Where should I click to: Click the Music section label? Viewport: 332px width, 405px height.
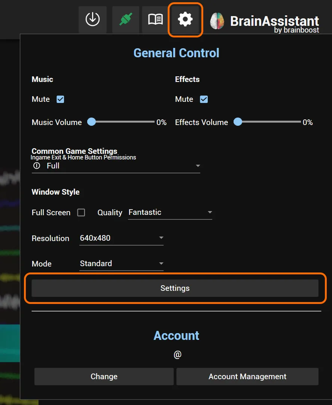click(x=42, y=79)
